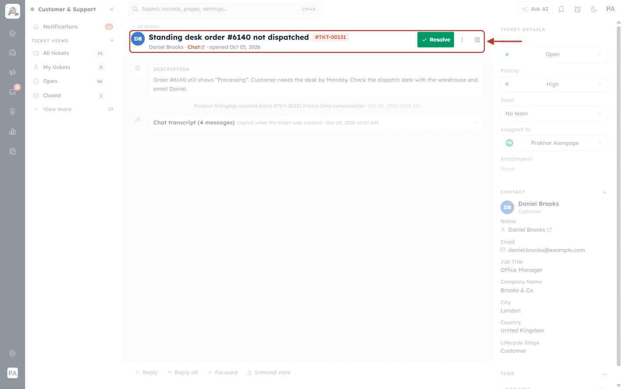Open the calendar icon in left rail

13,151
